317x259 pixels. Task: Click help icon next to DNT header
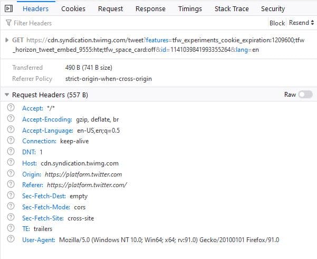point(11,152)
